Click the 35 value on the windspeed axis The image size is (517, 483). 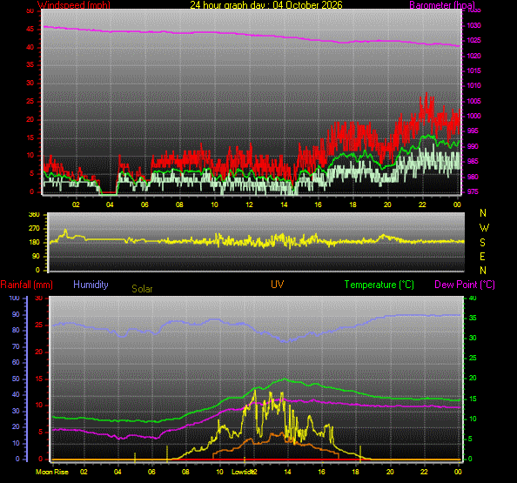pos(30,64)
